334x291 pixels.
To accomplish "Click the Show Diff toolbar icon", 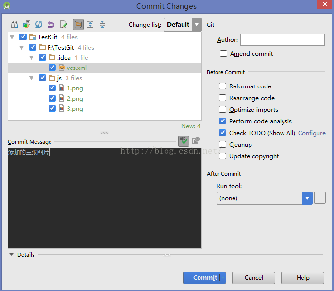I will coord(15,24).
